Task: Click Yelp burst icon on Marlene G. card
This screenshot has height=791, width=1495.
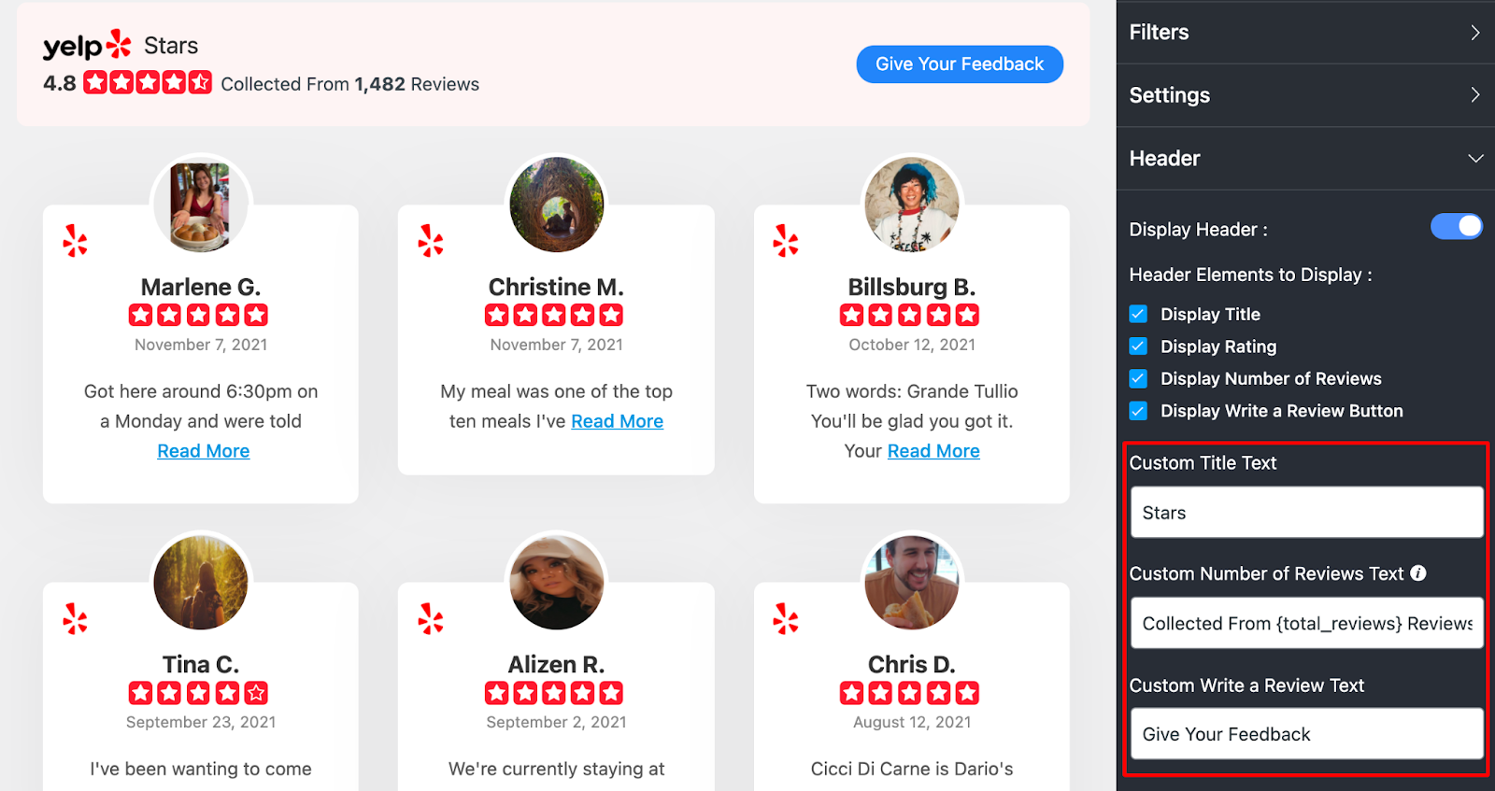Action: (x=75, y=241)
